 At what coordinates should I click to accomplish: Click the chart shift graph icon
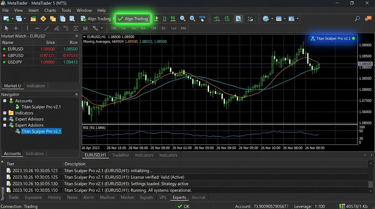pyautogui.click(x=250, y=19)
